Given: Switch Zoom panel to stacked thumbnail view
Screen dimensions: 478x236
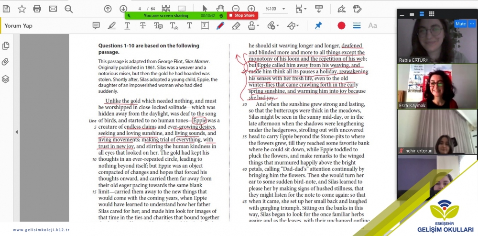Looking at the screenshot, I should pyautogui.click(x=422, y=14).
